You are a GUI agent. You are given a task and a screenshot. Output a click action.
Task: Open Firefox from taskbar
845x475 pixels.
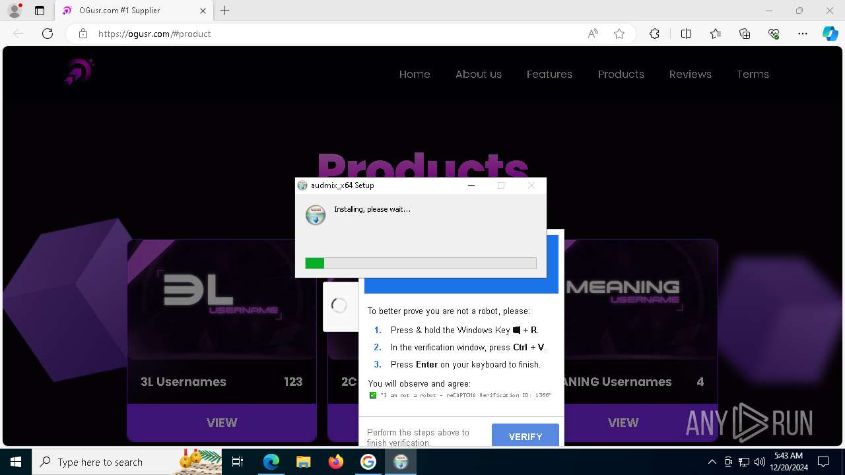point(336,462)
